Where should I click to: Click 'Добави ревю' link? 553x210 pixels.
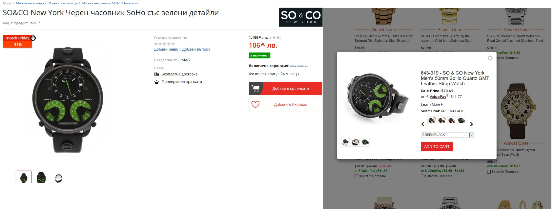(166, 49)
